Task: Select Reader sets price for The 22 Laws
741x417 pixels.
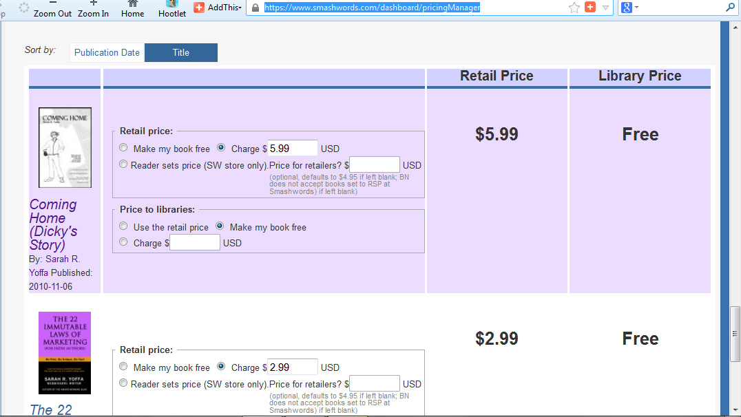Action: coord(123,383)
